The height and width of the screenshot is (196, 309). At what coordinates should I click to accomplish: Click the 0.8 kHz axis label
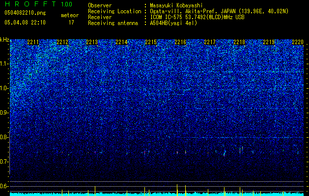(4, 137)
